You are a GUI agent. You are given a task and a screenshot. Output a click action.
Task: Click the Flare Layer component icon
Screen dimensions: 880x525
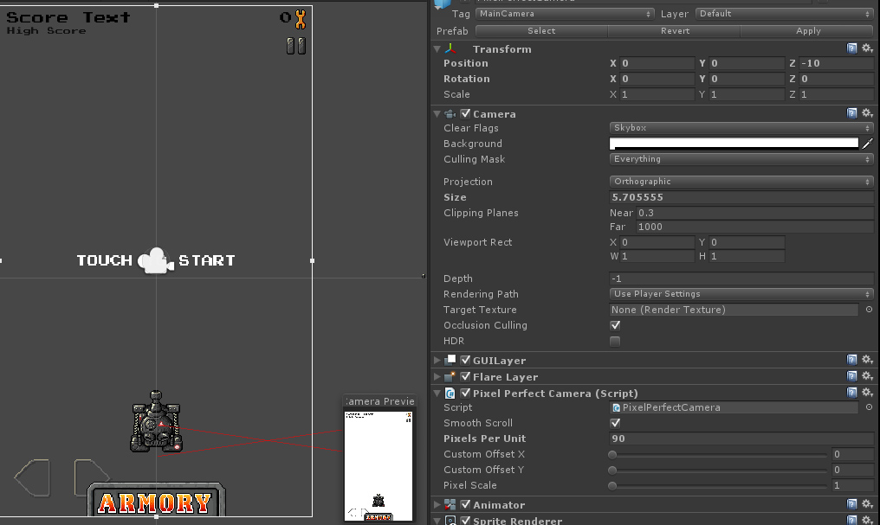pyautogui.click(x=448, y=376)
